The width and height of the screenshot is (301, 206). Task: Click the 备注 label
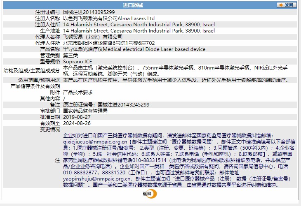tap(55, 105)
